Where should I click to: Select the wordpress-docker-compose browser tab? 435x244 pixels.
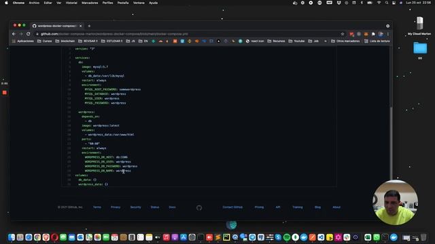pyautogui.click(x=57, y=26)
